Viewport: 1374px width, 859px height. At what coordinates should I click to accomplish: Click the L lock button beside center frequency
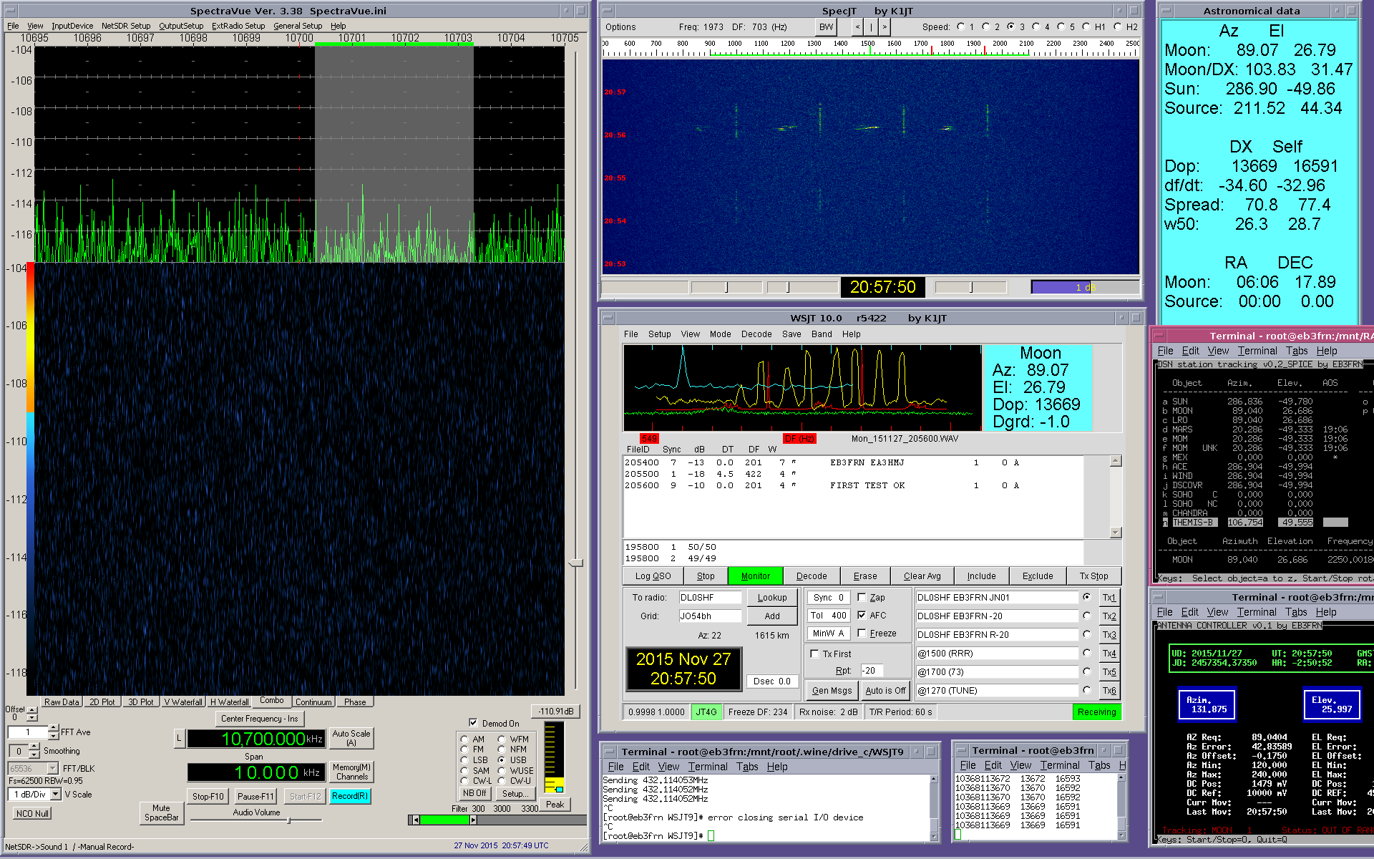[x=179, y=738]
